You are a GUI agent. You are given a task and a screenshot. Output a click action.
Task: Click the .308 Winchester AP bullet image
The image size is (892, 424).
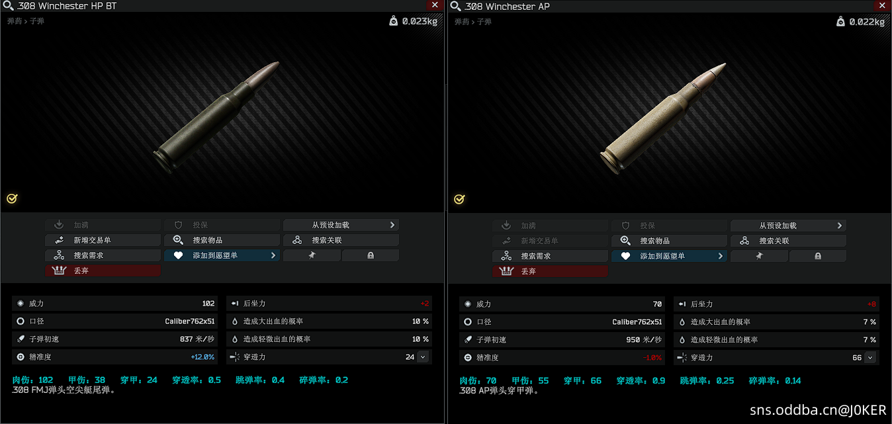coord(663,120)
